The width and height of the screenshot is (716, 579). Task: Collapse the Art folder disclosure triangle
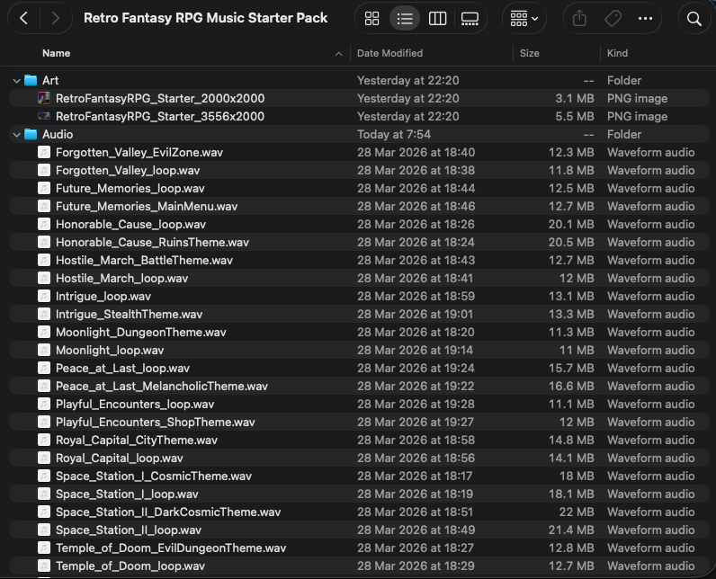point(16,80)
